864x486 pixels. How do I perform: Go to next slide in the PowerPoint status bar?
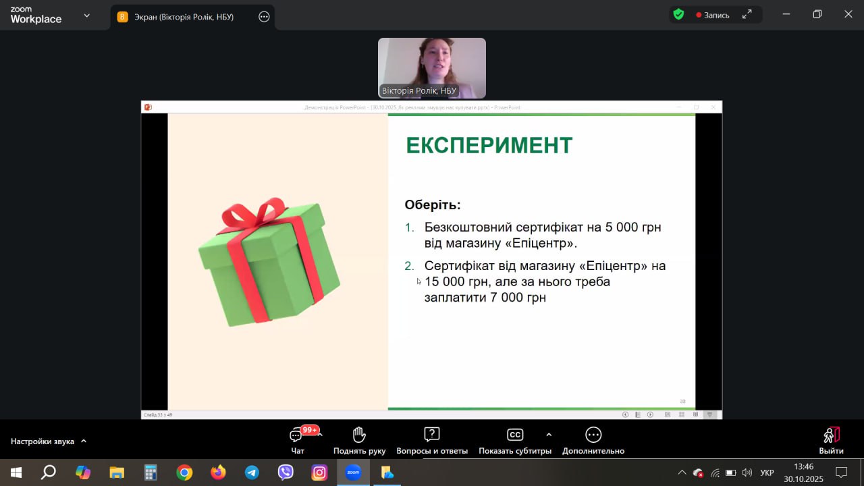650,414
